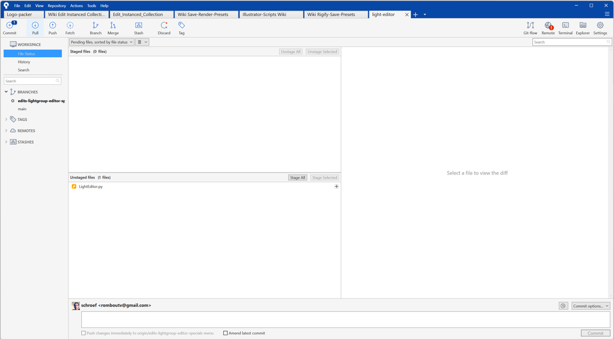
Task: Switch to Illustrator-Scripts Wiki tab
Action: click(x=271, y=15)
